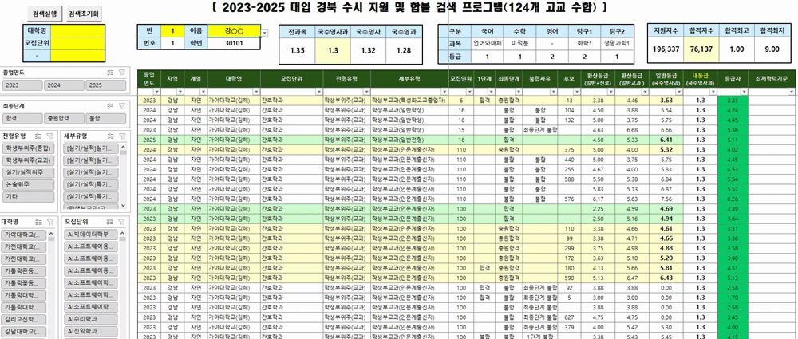Open filter dropdown for 전형유형 column
Screen dimensions: 798x339
pyautogui.click(x=367, y=92)
